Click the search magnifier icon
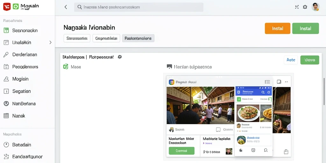326x163 pixels. 79,7
